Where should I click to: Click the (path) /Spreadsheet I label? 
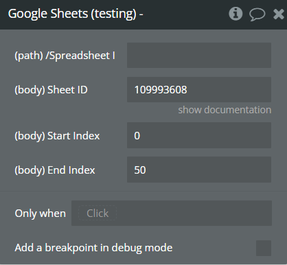point(65,56)
